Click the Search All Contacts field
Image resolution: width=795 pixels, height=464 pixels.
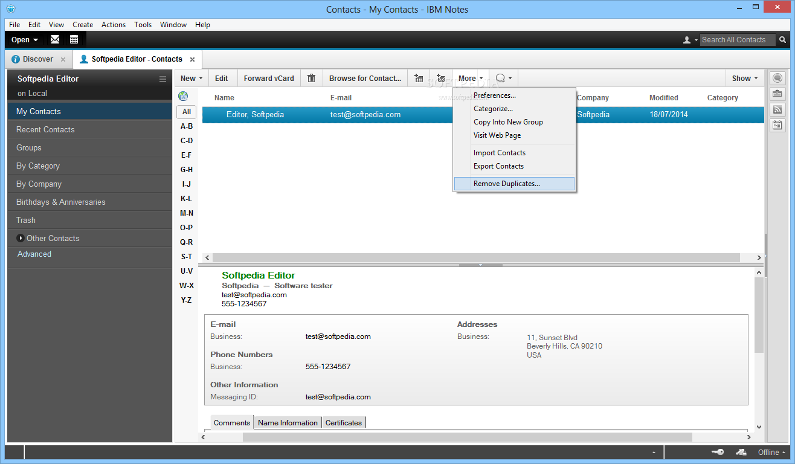point(738,40)
